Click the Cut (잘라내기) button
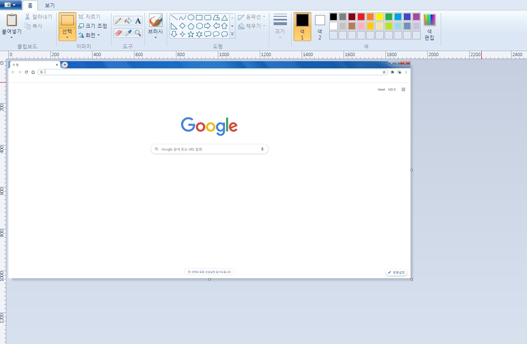Screen dimensions: 527x344 (39, 17)
